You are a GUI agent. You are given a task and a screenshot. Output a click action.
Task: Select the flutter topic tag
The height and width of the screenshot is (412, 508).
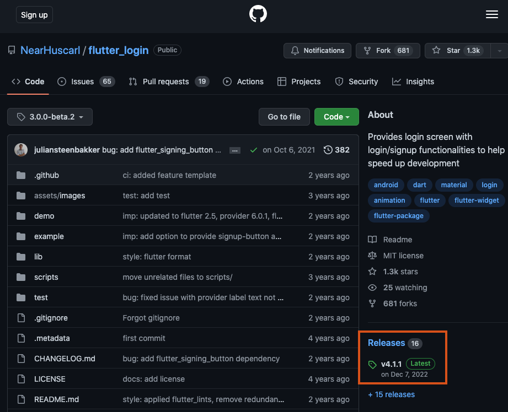[430, 200]
